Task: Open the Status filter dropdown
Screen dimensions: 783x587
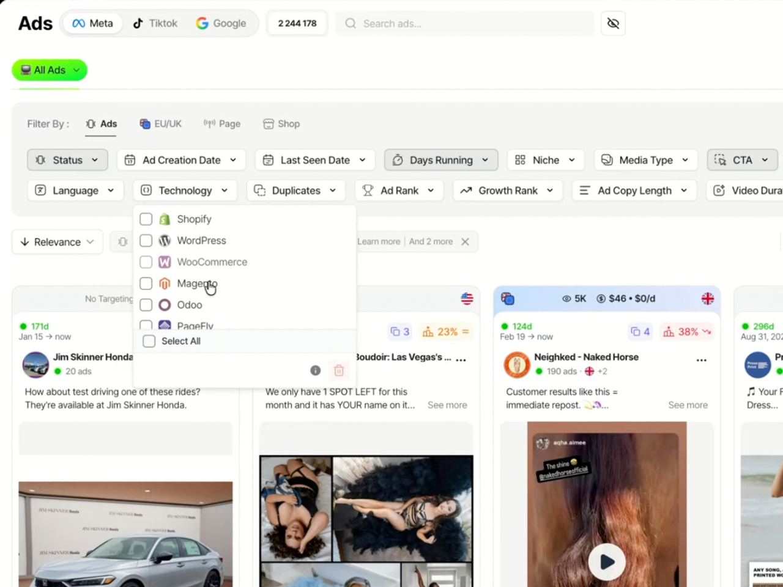Action: tap(67, 160)
